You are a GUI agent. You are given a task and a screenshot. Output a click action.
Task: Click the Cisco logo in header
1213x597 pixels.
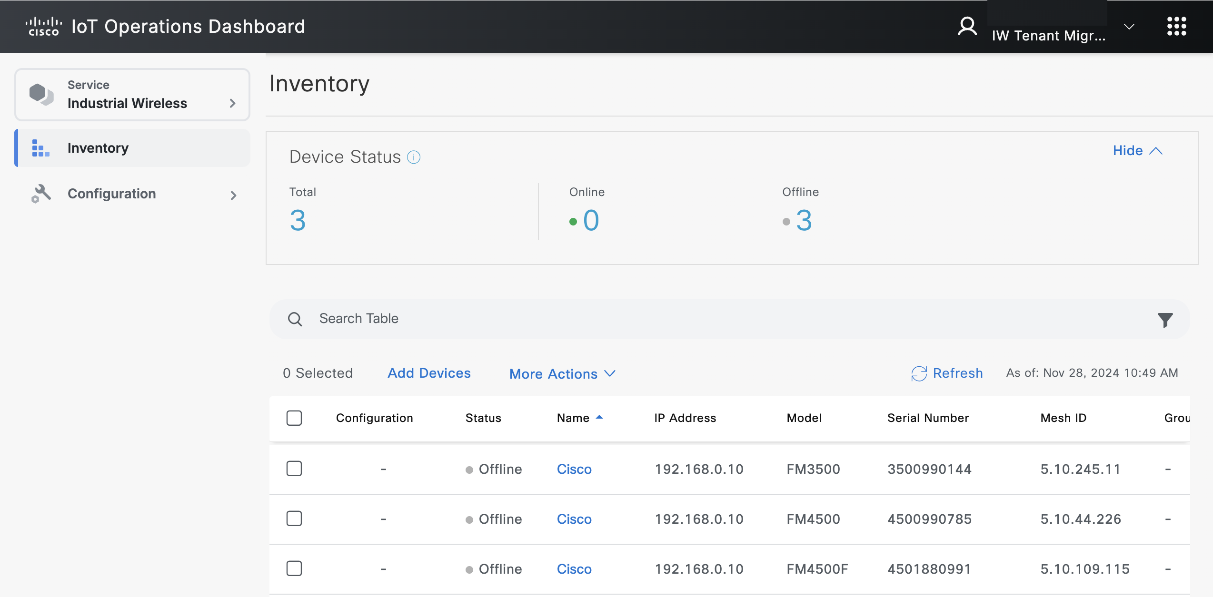pos(43,27)
